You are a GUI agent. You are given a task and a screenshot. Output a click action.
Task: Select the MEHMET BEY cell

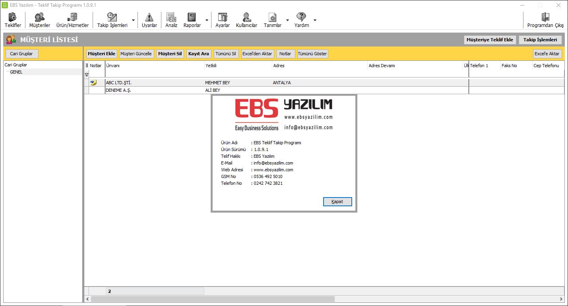coord(238,83)
